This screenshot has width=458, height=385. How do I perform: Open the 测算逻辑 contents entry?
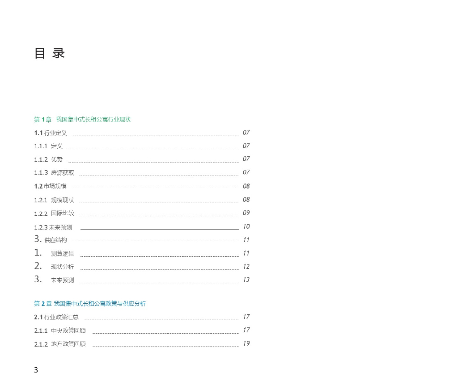click(62, 254)
